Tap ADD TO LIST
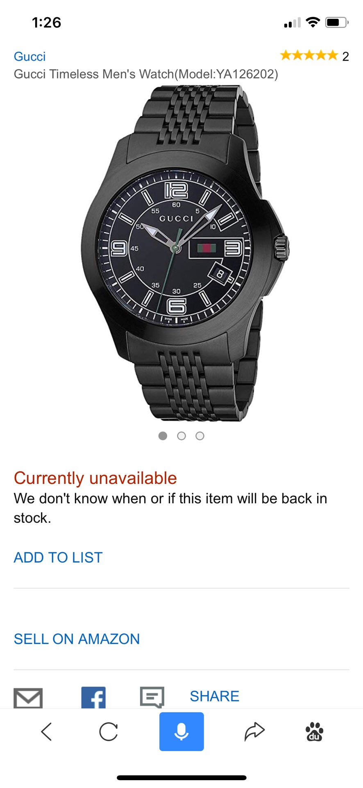Image resolution: width=363 pixels, height=788 pixels. 58,557
